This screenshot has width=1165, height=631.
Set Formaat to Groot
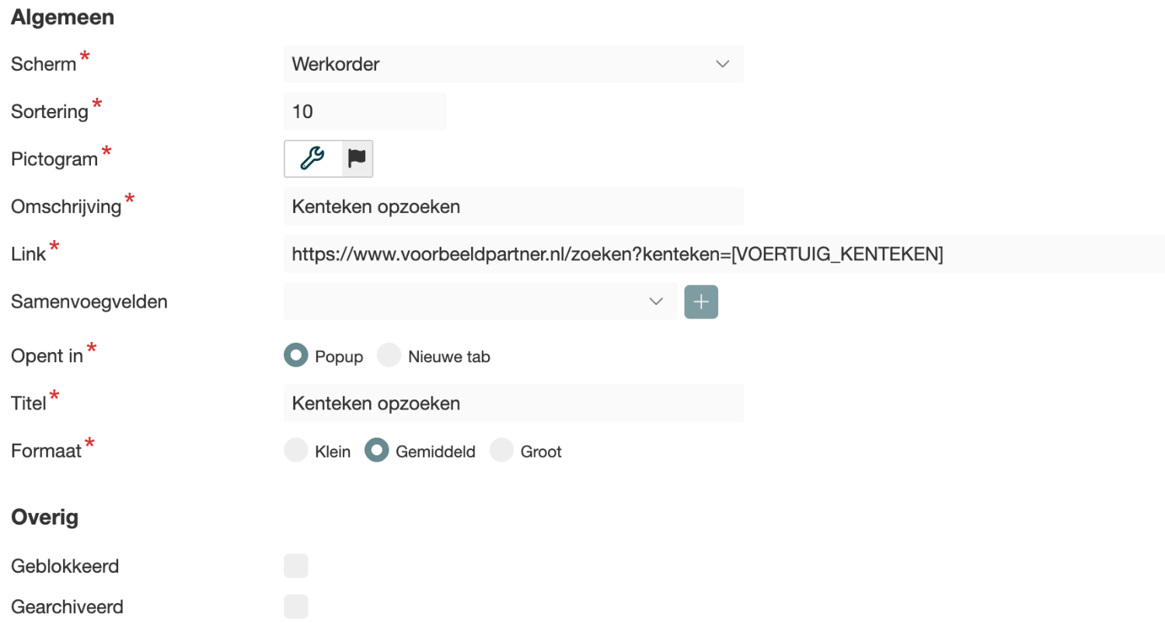[502, 451]
